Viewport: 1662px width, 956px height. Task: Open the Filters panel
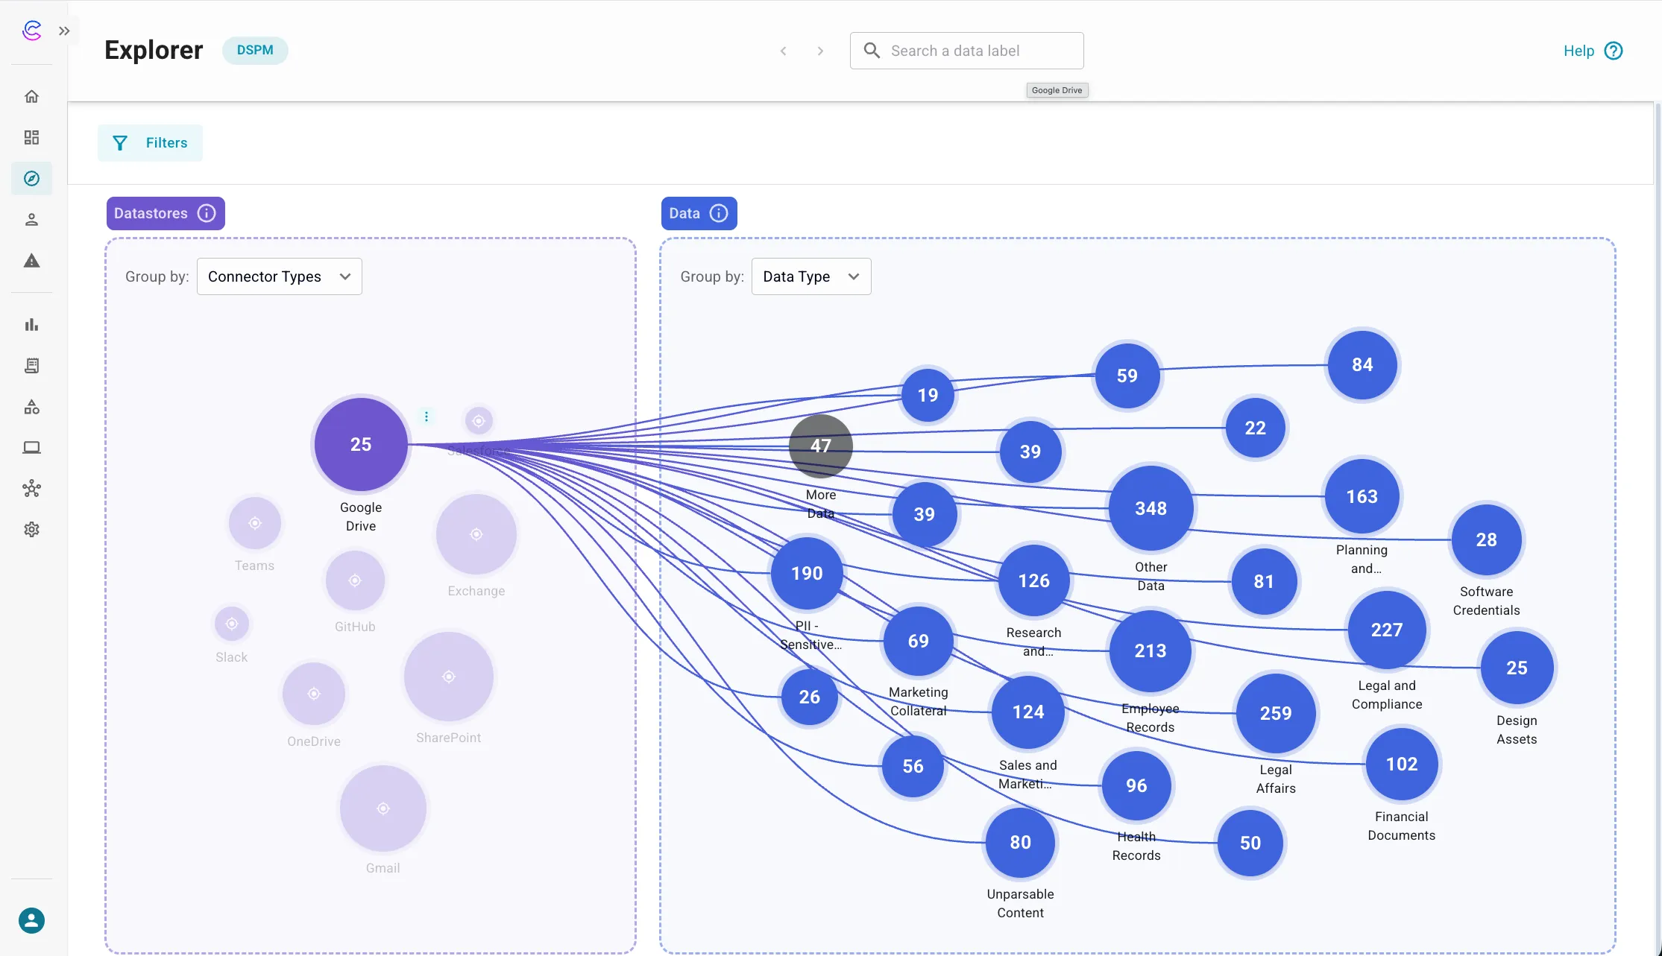[x=150, y=142]
